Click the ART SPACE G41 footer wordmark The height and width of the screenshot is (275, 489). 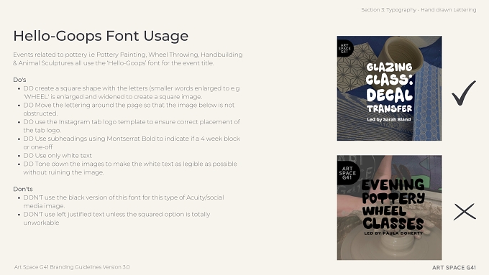point(454,268)
